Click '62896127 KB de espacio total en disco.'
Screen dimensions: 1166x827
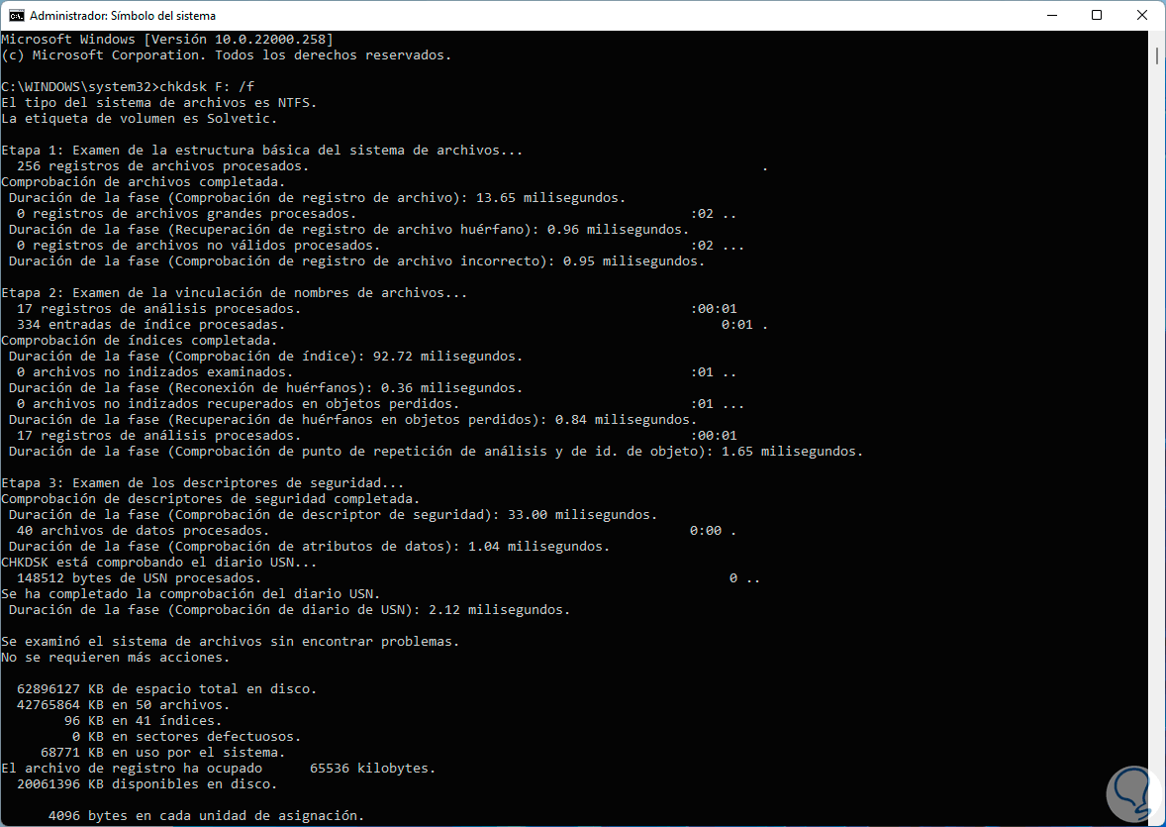click(x=166, y=688)
